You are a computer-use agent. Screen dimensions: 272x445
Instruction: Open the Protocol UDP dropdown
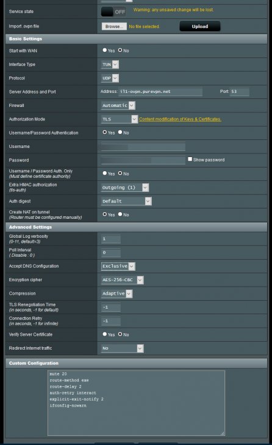click(110, 78)
